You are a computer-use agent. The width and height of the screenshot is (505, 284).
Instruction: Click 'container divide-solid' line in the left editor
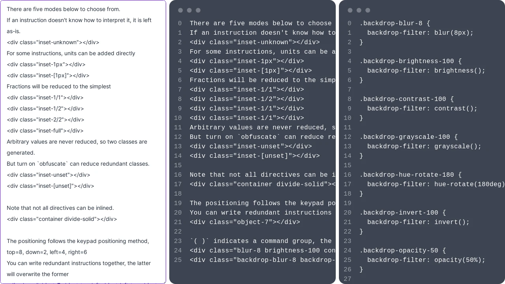[x=62, y=219]
